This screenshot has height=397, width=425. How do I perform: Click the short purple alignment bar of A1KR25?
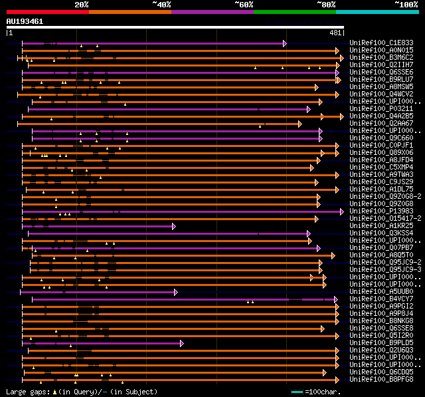[x=98, y=226]
